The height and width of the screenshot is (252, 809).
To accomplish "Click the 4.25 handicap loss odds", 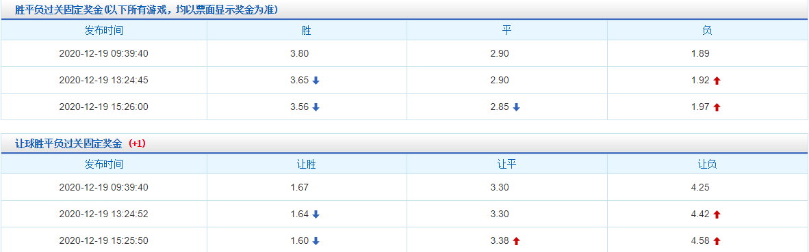I will point(700,187).
